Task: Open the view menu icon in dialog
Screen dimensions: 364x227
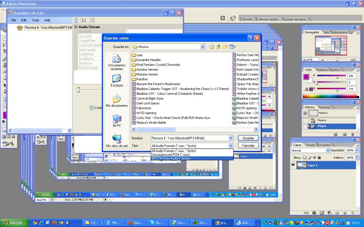Action: [232, 47]
